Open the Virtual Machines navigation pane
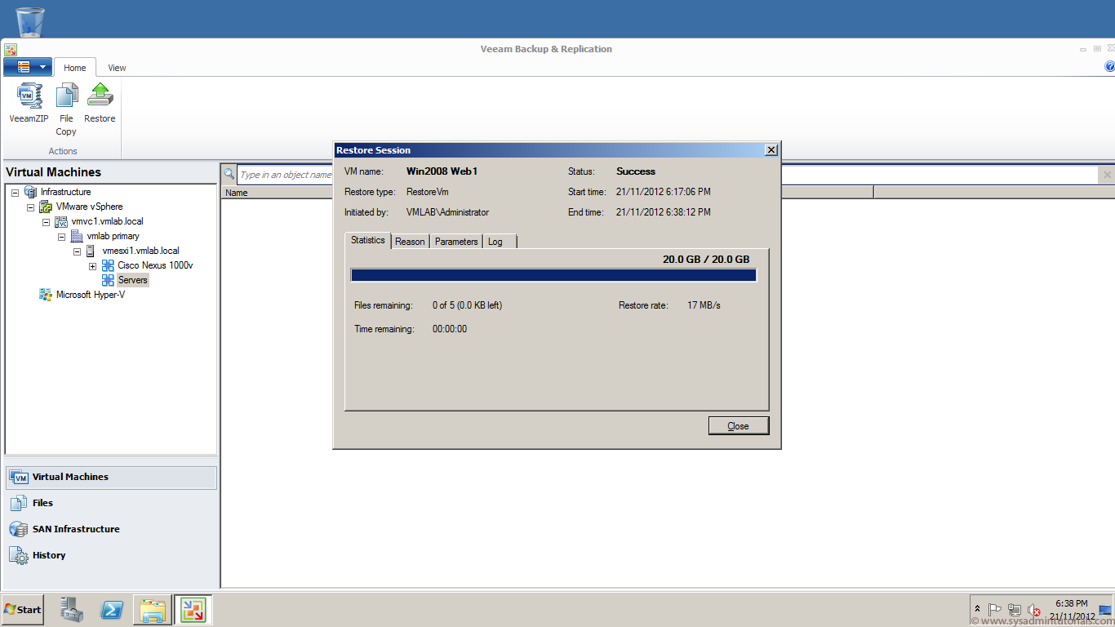The width and height of the screenshot is (1115, 627). click(x=111, y=478)
